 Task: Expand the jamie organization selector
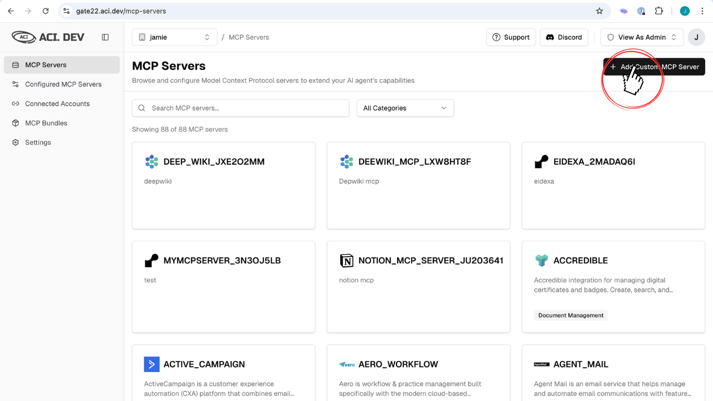[173, 37]
